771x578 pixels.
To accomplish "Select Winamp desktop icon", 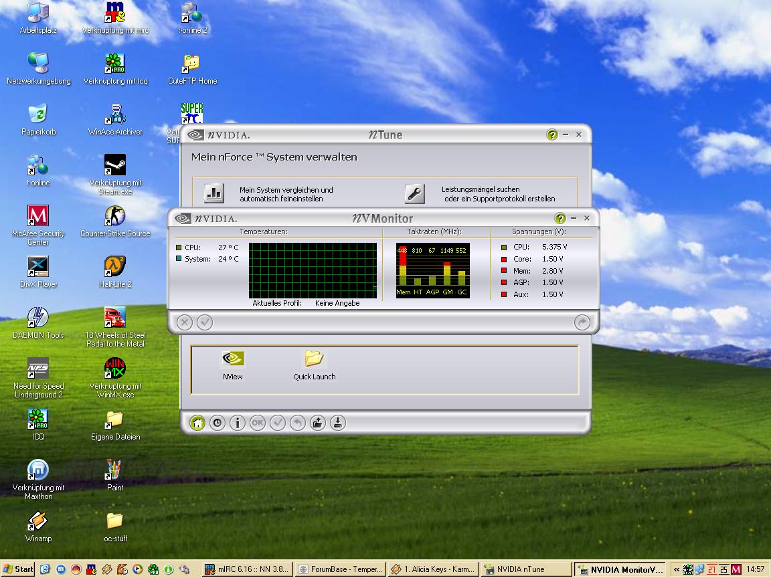I will pos(38,526).
